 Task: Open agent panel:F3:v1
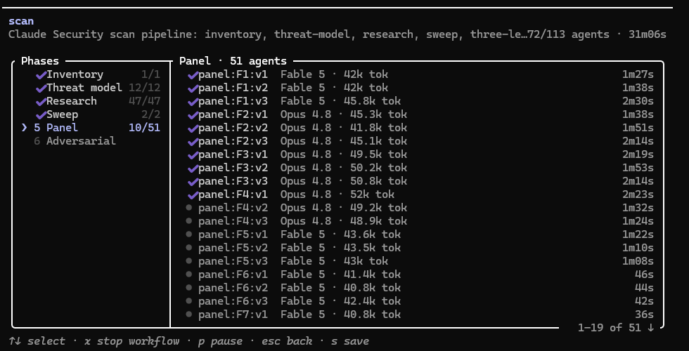point(420,154)
